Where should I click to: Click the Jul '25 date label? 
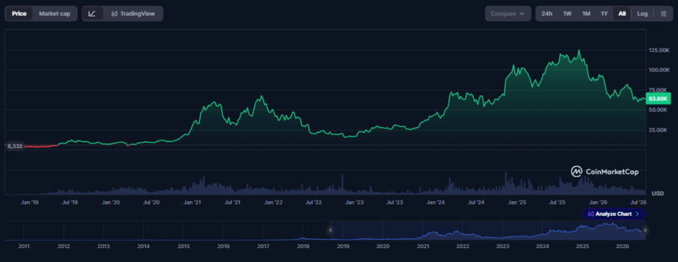pos(557,202)
